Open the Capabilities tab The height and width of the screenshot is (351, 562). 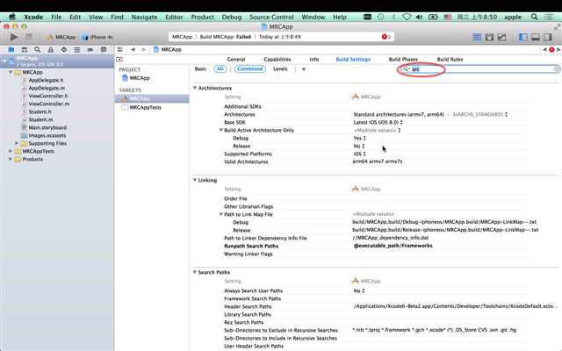coord(277,59)
